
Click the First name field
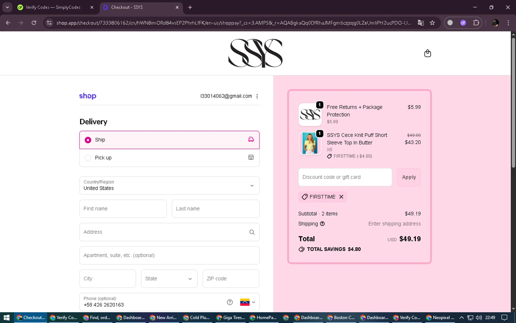[123, 209]
